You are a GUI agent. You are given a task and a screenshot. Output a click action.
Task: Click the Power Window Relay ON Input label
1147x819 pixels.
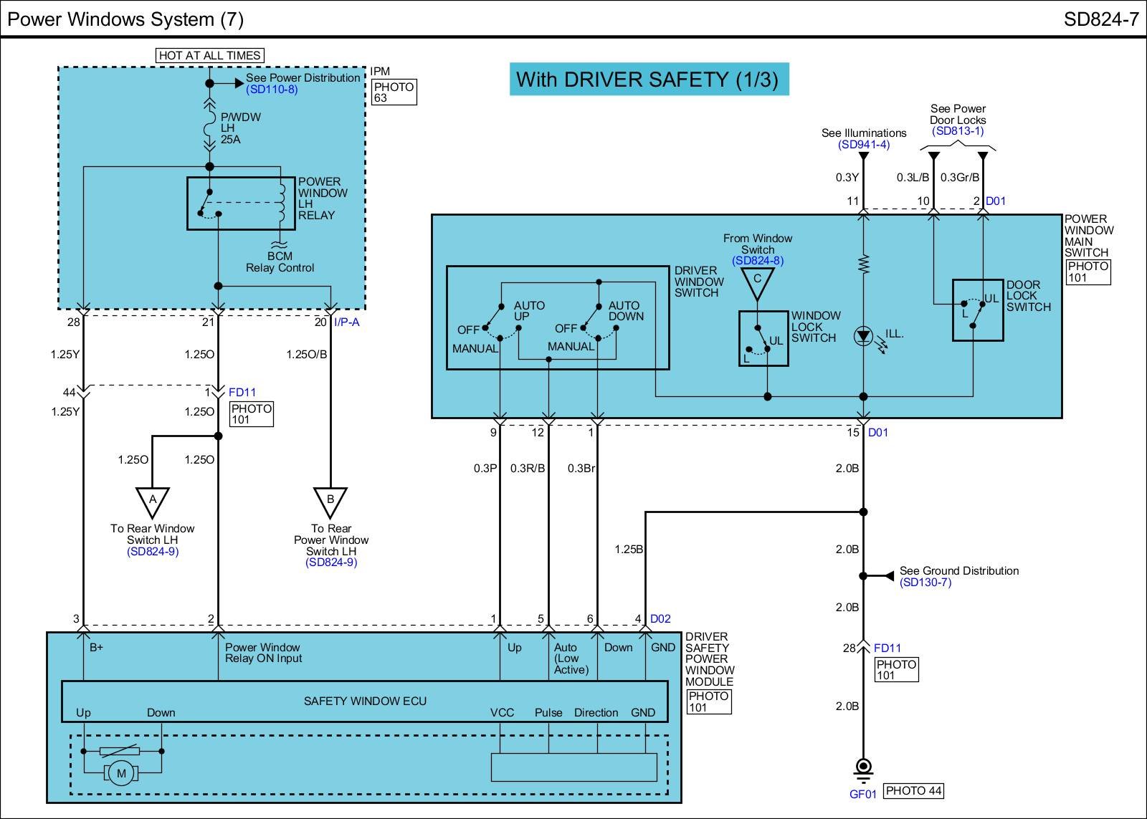coord(264,653)
